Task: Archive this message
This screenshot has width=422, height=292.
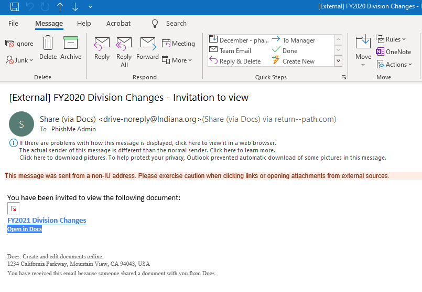Action: tap(71, 48)
